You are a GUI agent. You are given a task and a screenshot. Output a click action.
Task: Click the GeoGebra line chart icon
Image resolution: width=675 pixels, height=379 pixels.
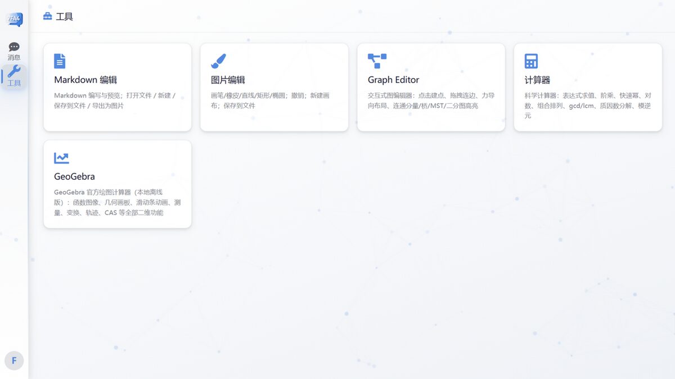click(61, 158)
